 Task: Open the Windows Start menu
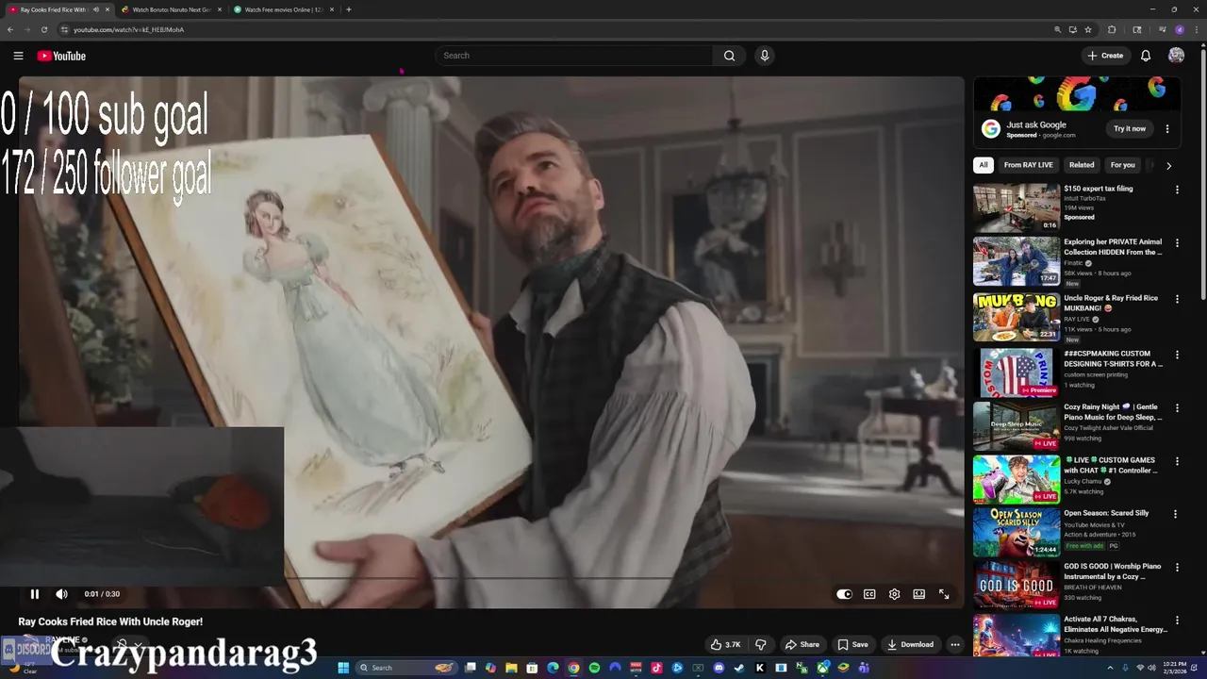pyautogui.click(x=343, y=668)
